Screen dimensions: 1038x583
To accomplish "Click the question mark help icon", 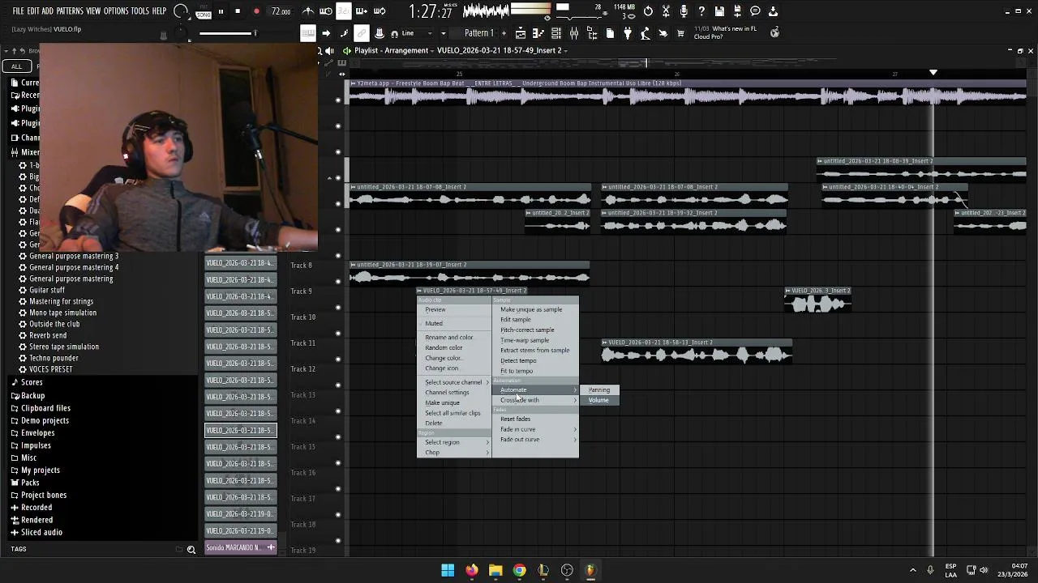I will coord(701,11).
